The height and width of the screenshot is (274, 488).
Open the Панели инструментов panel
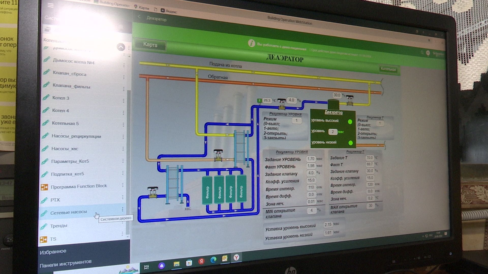point(66,264)
